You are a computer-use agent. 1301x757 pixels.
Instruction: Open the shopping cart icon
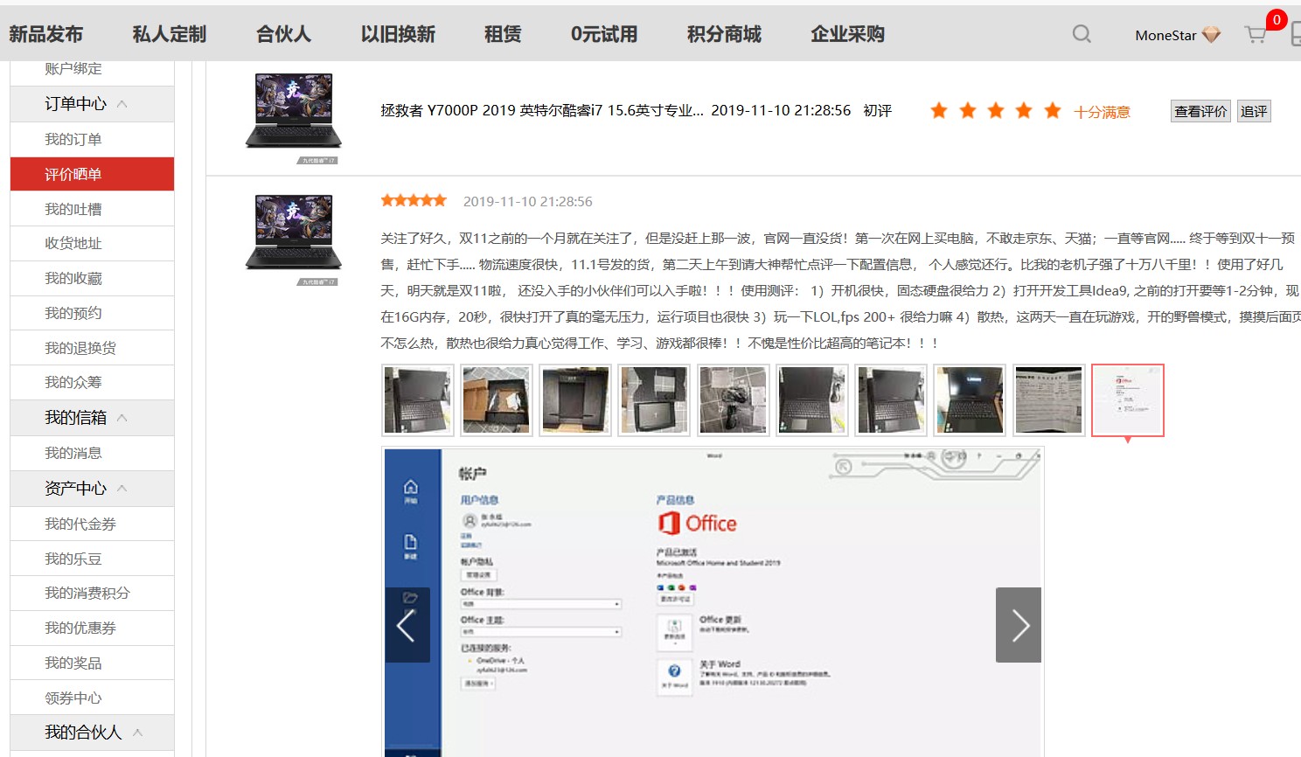click(1256, 35)
